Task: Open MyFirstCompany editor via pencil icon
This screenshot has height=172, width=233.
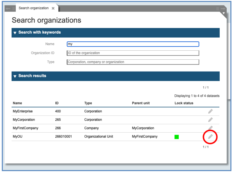Action: [x=210, y=128]
